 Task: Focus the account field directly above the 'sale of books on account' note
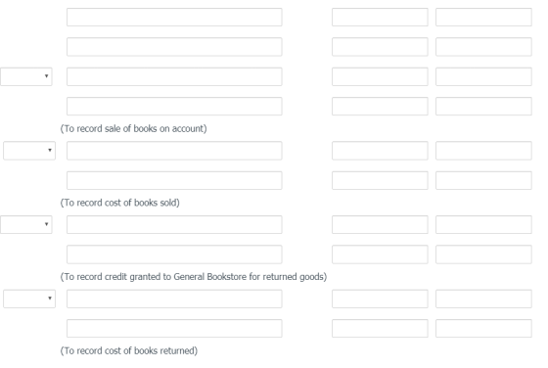(x=174, y=107)
